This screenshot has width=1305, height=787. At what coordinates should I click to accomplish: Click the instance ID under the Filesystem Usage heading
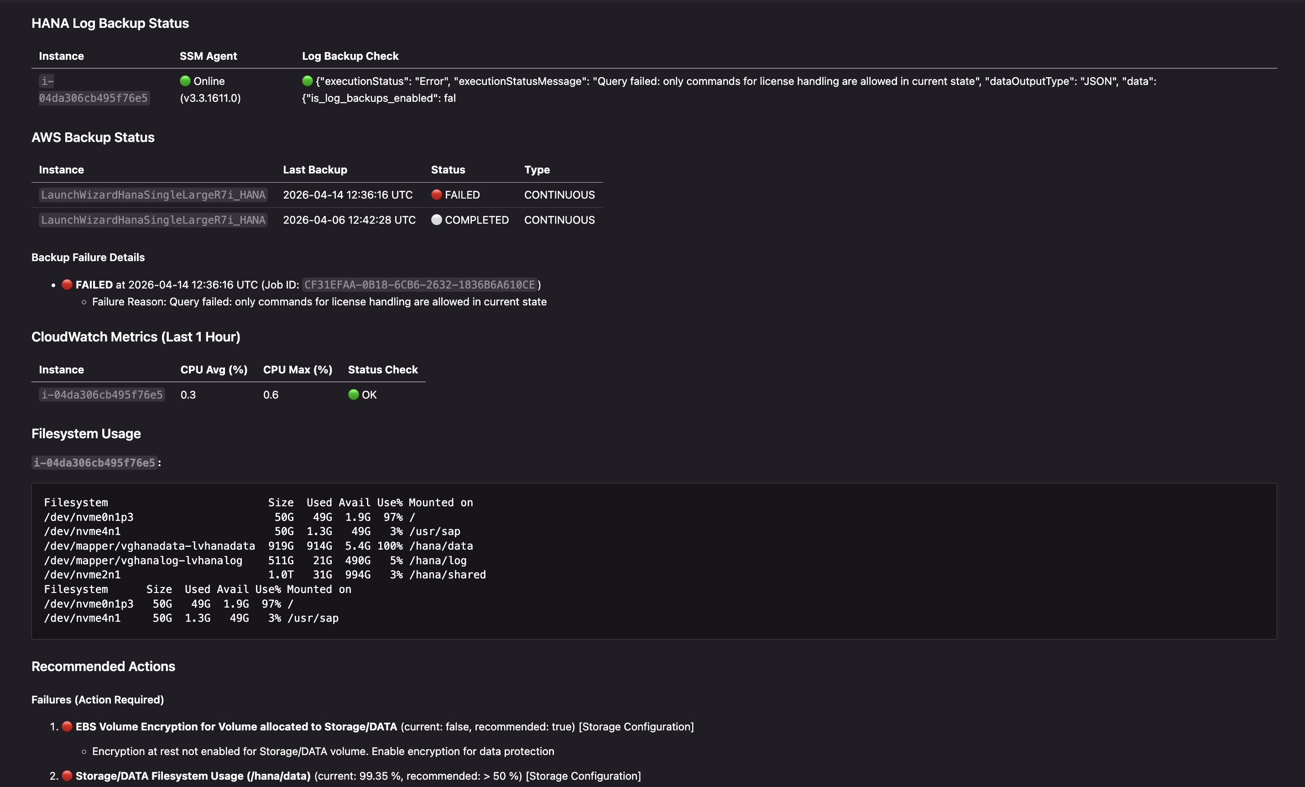[x=95, y=463]
